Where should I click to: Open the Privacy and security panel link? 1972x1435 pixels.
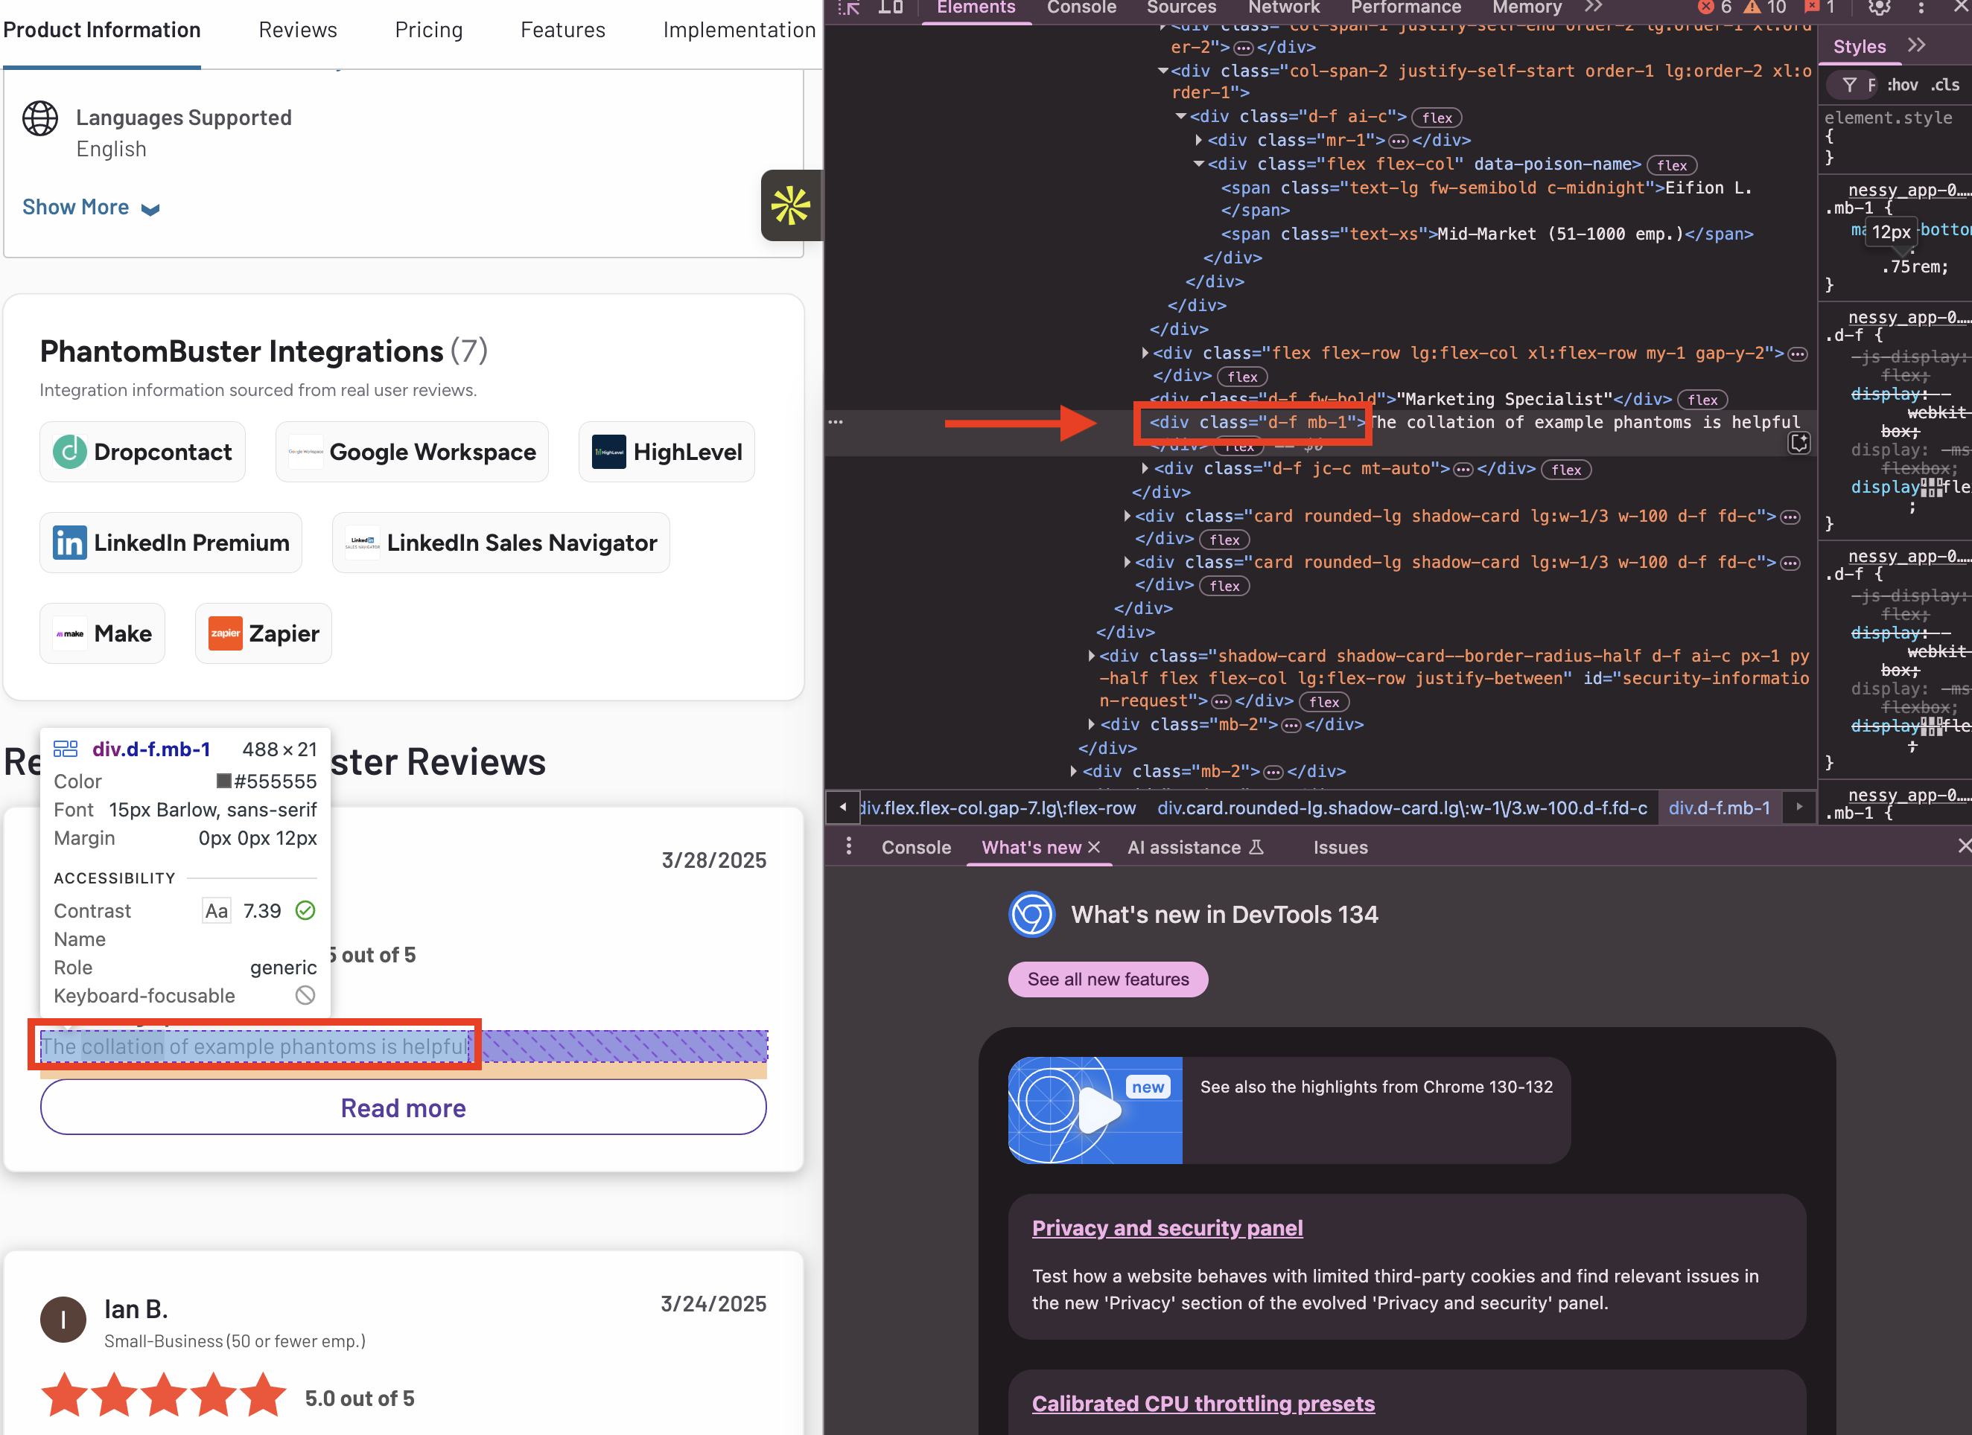pyautogui.click(x=1167, y=1228)
